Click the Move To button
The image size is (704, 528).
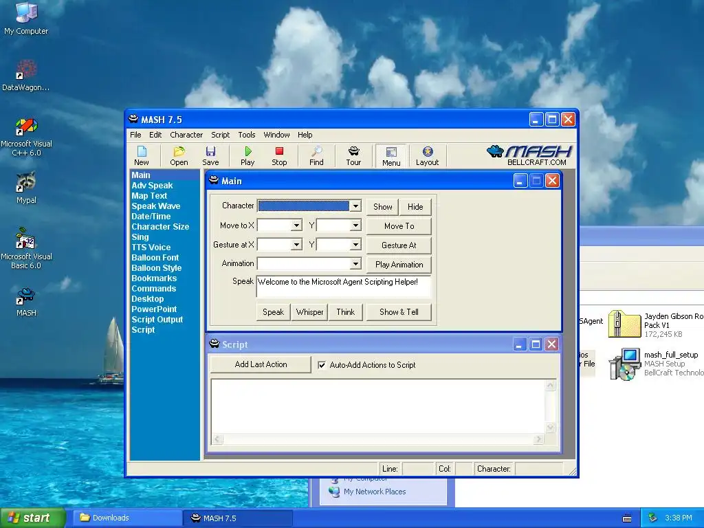tap(399, 226)
